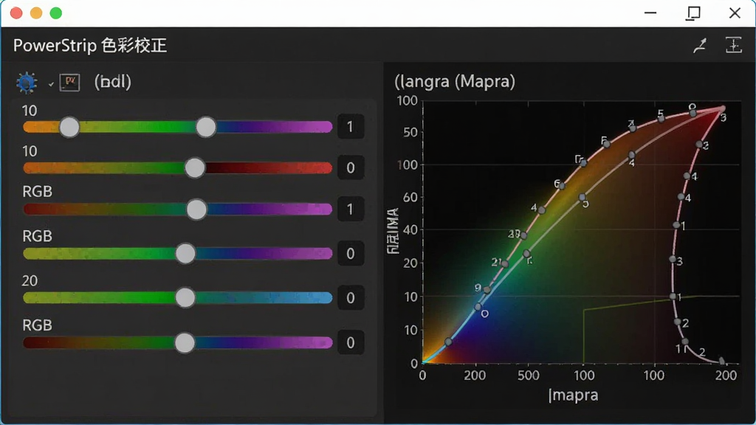Click the second slider's handle
756x425 pixels.
195,167
